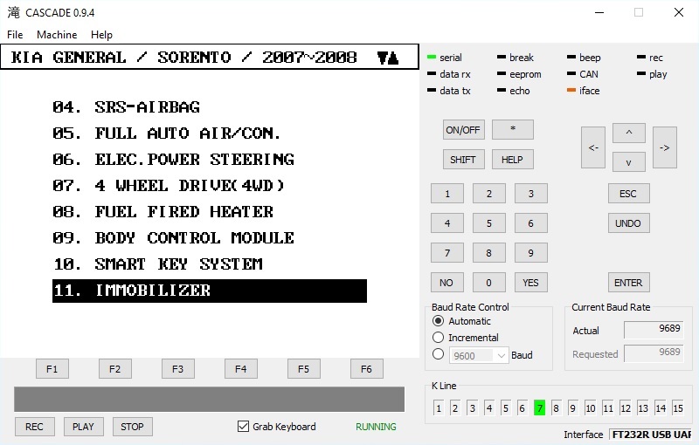Open the File menu
This screenshot has height=445, width=699.
15,35
